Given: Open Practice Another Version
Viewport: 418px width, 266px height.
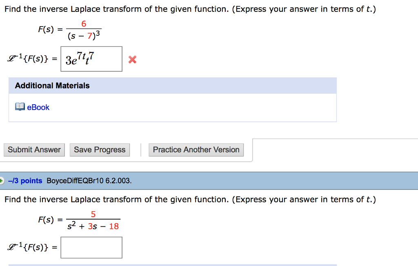Looking at the screenshot, I should (196, 149).
